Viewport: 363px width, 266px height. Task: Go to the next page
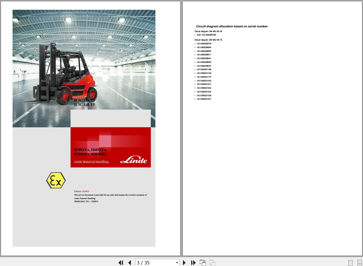point(184,263)
